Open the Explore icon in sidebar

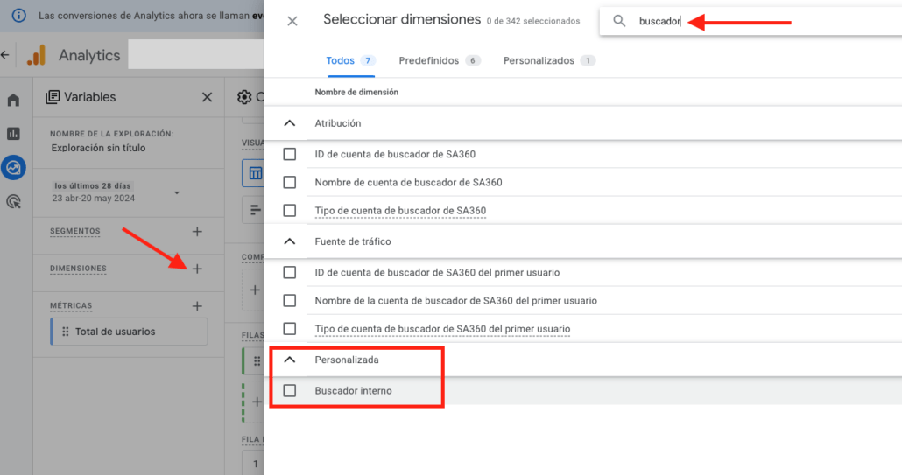coord(13,168)
